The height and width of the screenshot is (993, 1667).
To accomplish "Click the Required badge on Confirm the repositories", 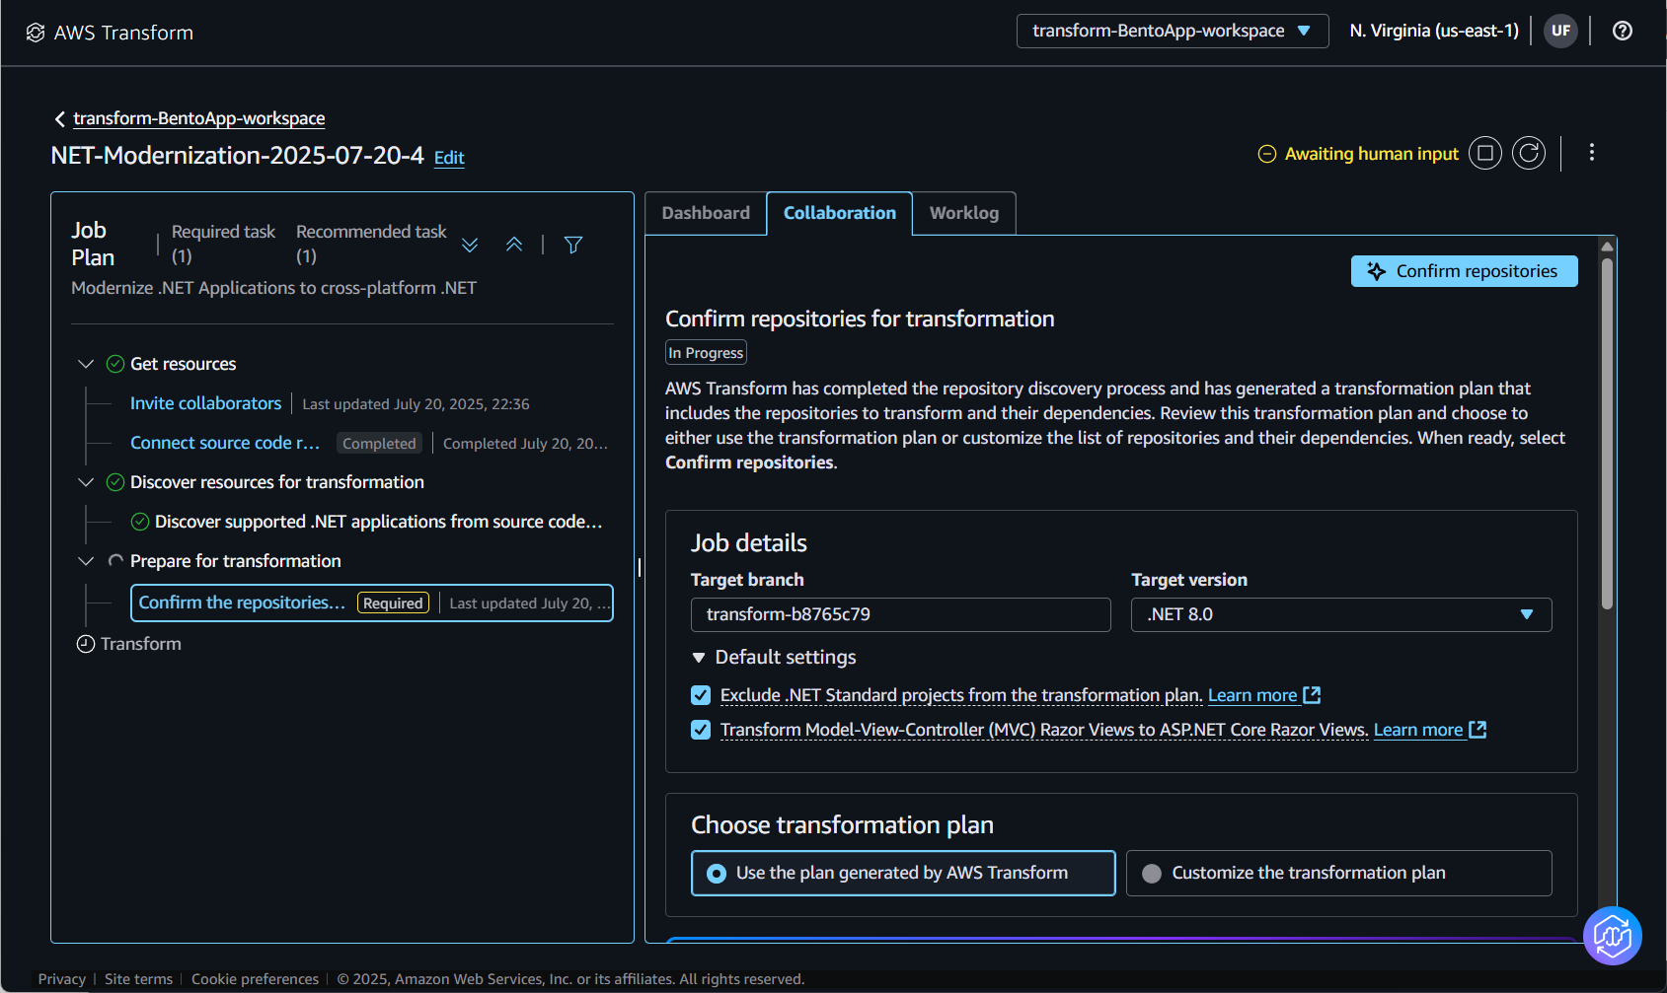I will click(393, 603).
